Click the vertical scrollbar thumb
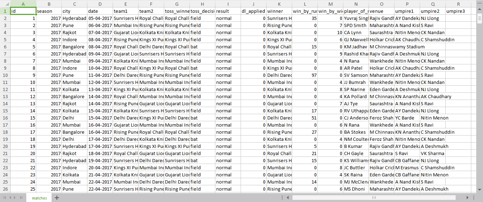 click(479, 18)
